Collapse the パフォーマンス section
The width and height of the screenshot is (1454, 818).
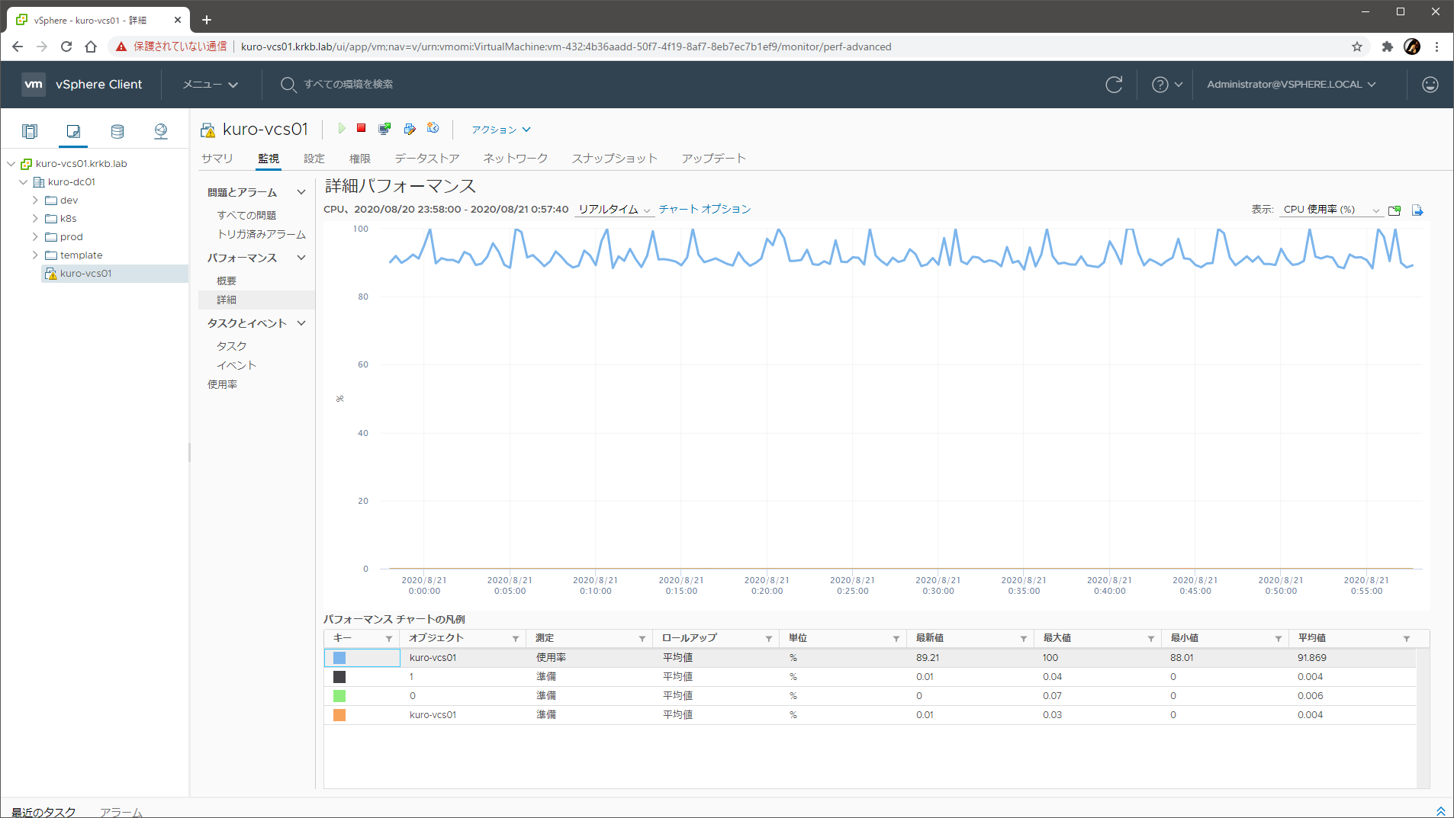[x=301, y=258]
